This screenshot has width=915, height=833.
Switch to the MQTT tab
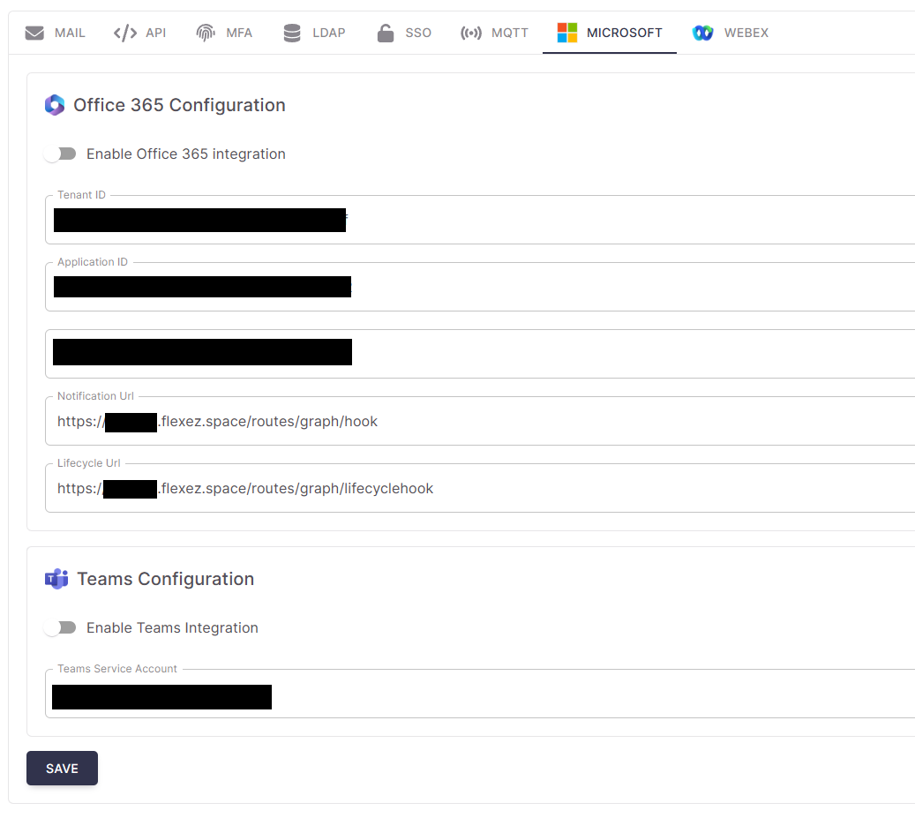pyautogui.click(x=494, y=33)
